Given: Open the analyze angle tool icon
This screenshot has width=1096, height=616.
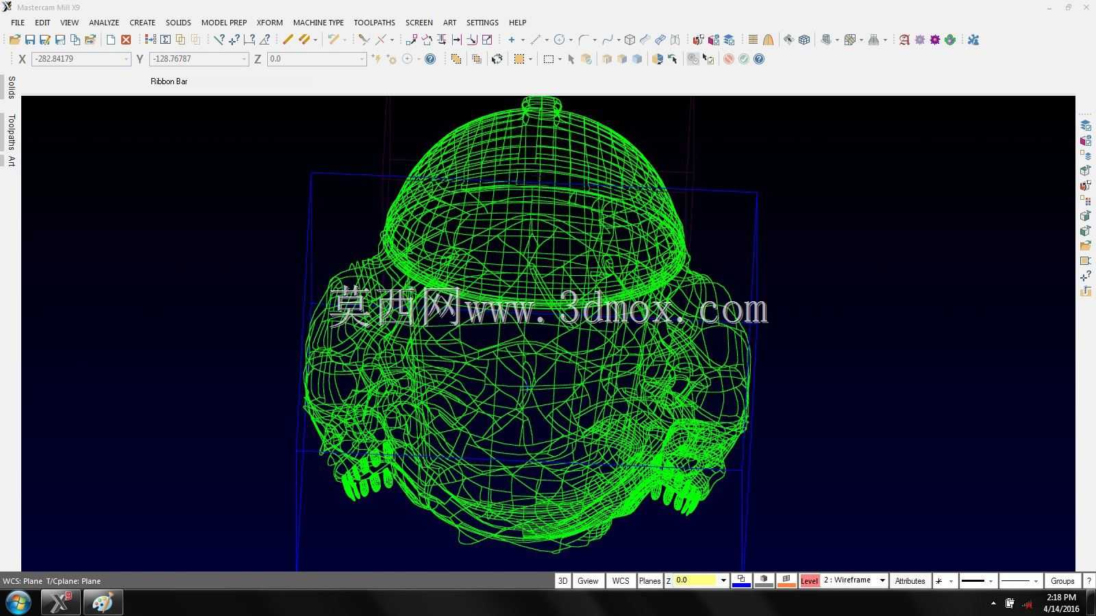Looking at the screenshot, I should tap(265, 40).
